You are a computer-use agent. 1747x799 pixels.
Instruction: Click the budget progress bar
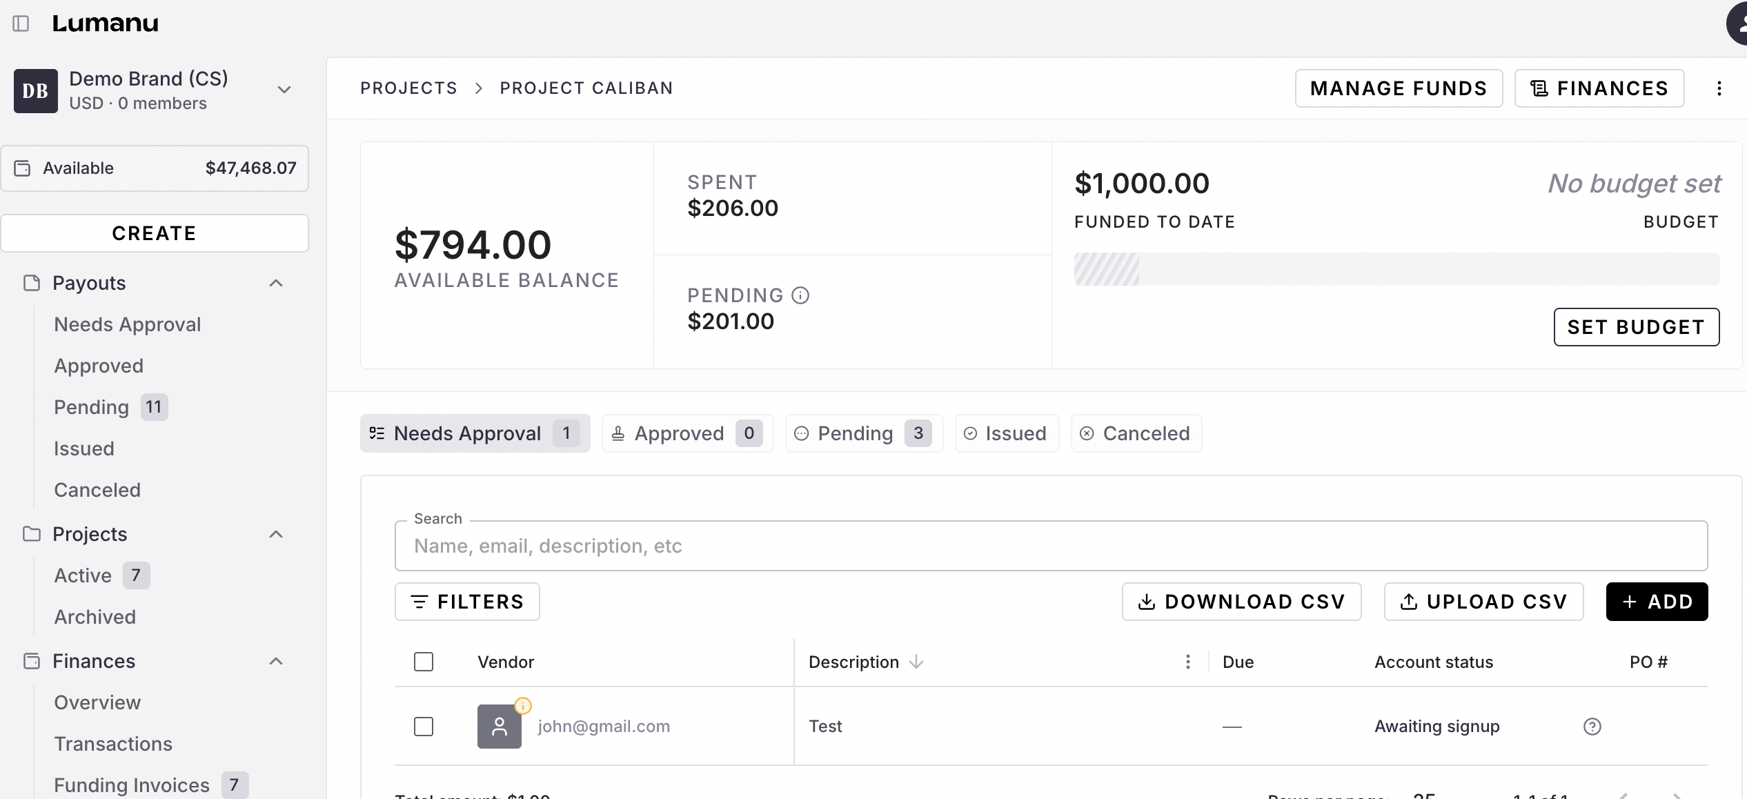(1396, 269)
